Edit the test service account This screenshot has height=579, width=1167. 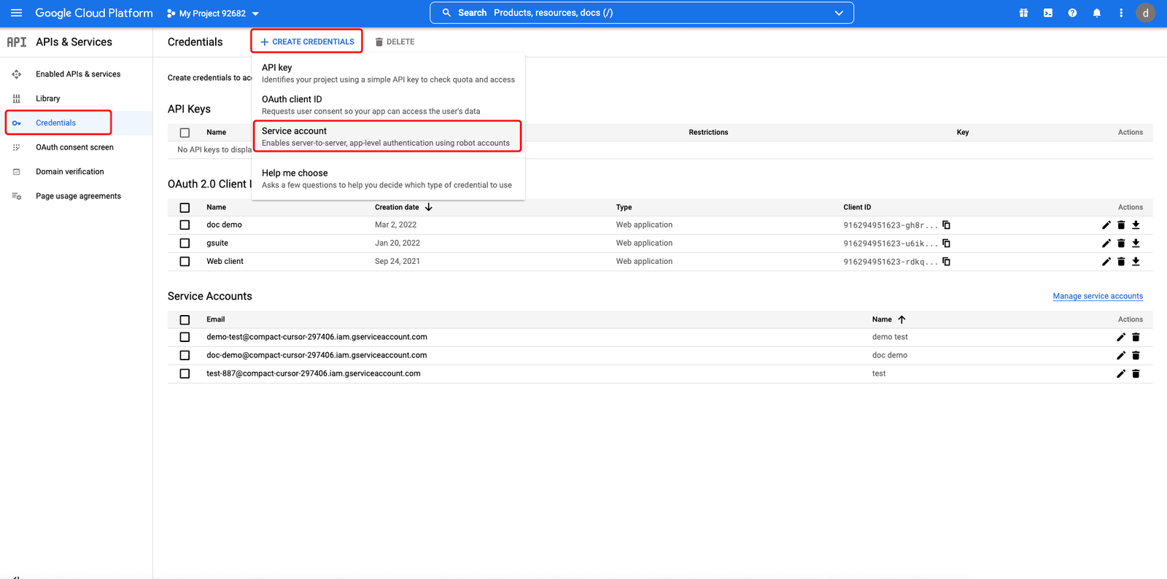[1121, 373]
